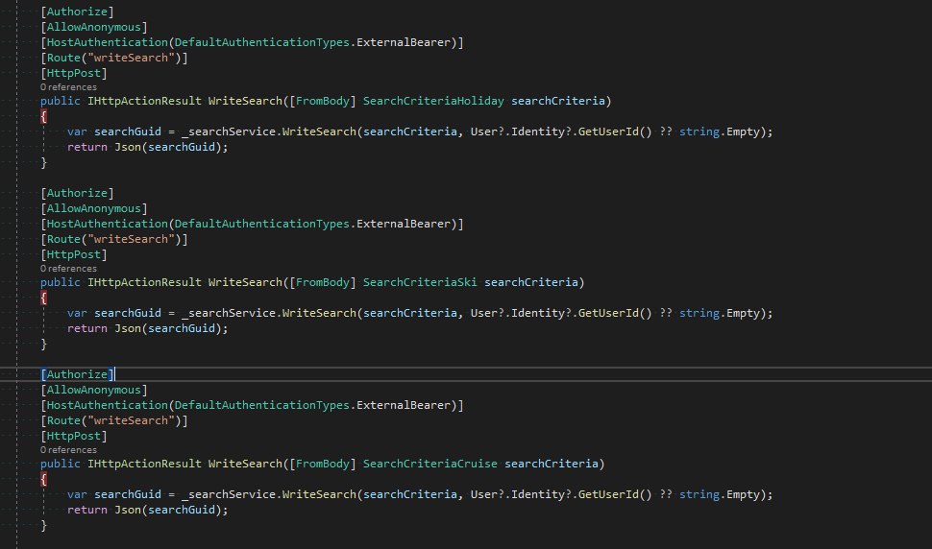Click FromBody on the SearchCriteriaCruise line

coord(323,464)
